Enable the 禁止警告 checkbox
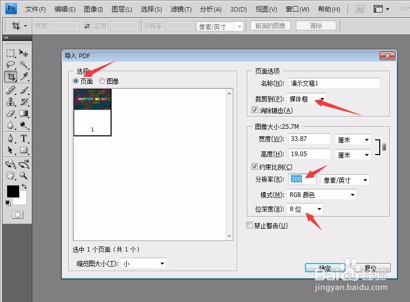410x302 pixels. click(x=250, y=225)
